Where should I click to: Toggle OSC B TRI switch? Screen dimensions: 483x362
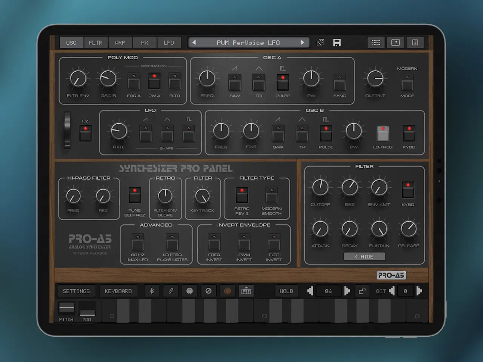click(x=302, y=133)
